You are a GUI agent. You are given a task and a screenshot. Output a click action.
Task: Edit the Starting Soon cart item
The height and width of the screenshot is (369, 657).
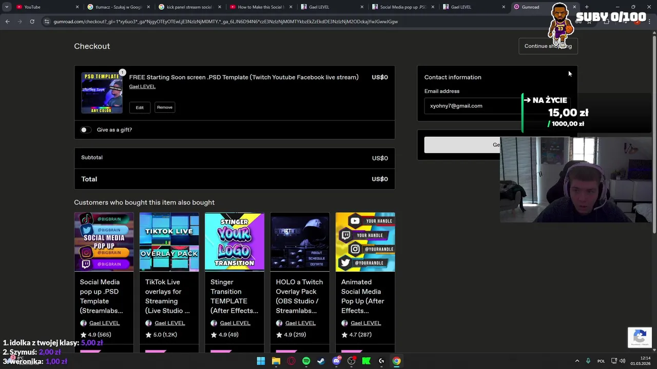(x=140, y=107)
